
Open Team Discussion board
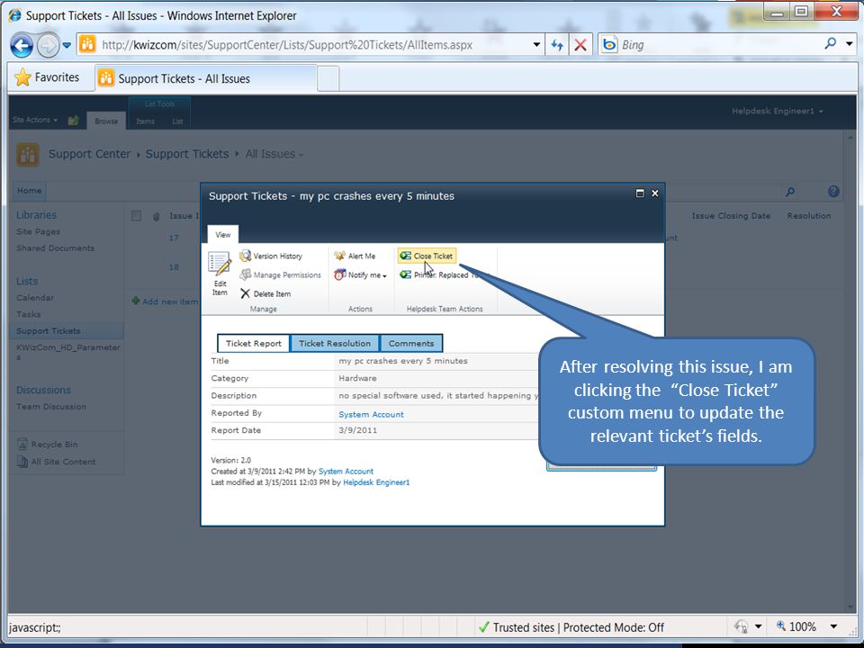coord(51,407)
